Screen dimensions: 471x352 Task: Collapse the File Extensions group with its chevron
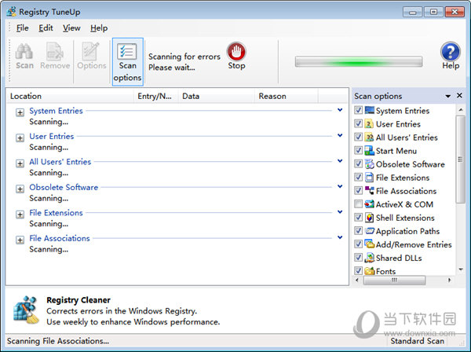click(340, 212)
